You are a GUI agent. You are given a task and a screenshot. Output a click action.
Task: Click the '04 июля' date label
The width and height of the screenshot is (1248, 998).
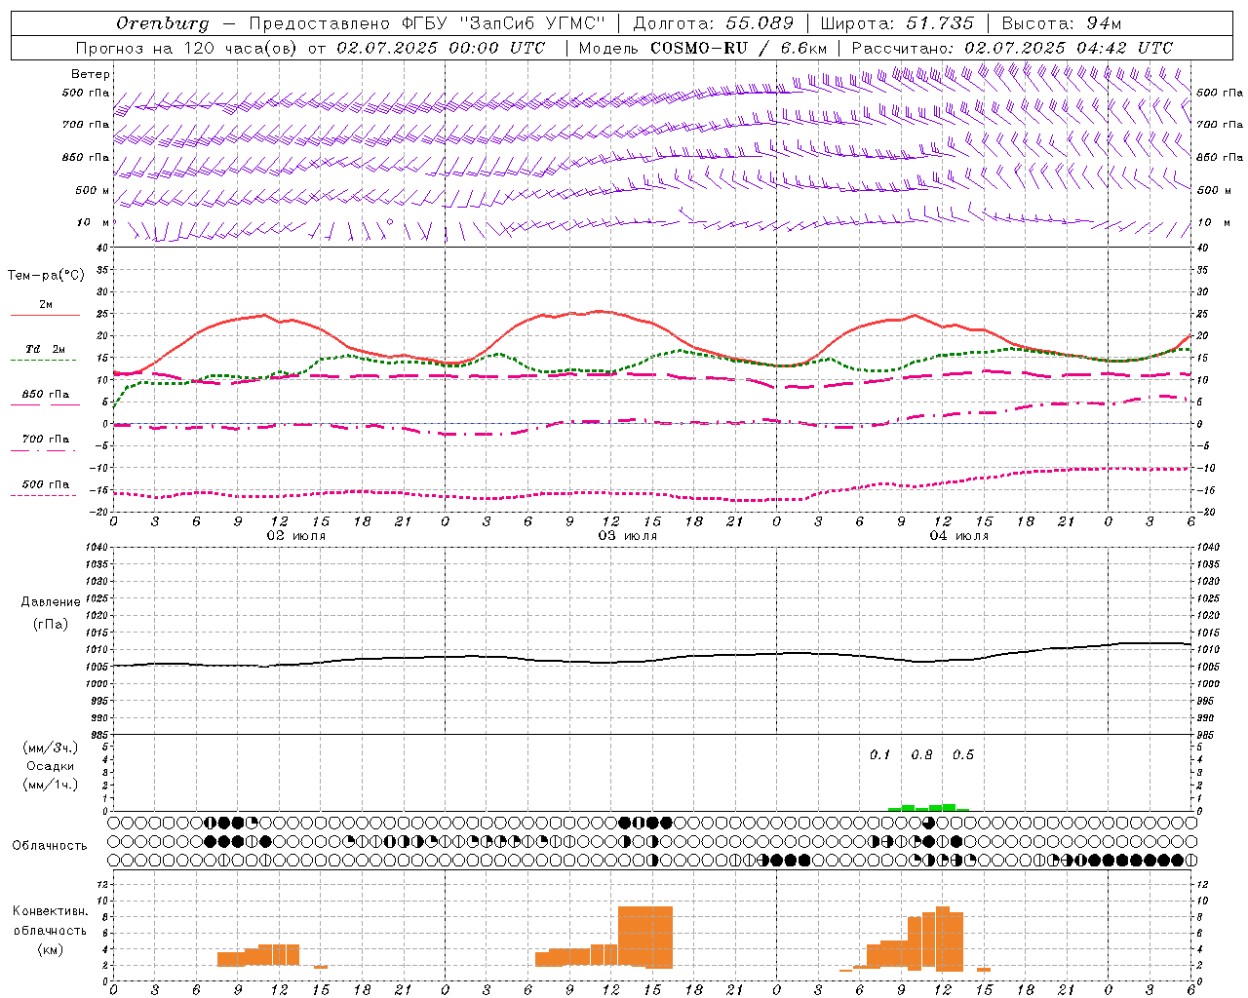[x=959, y=536]
